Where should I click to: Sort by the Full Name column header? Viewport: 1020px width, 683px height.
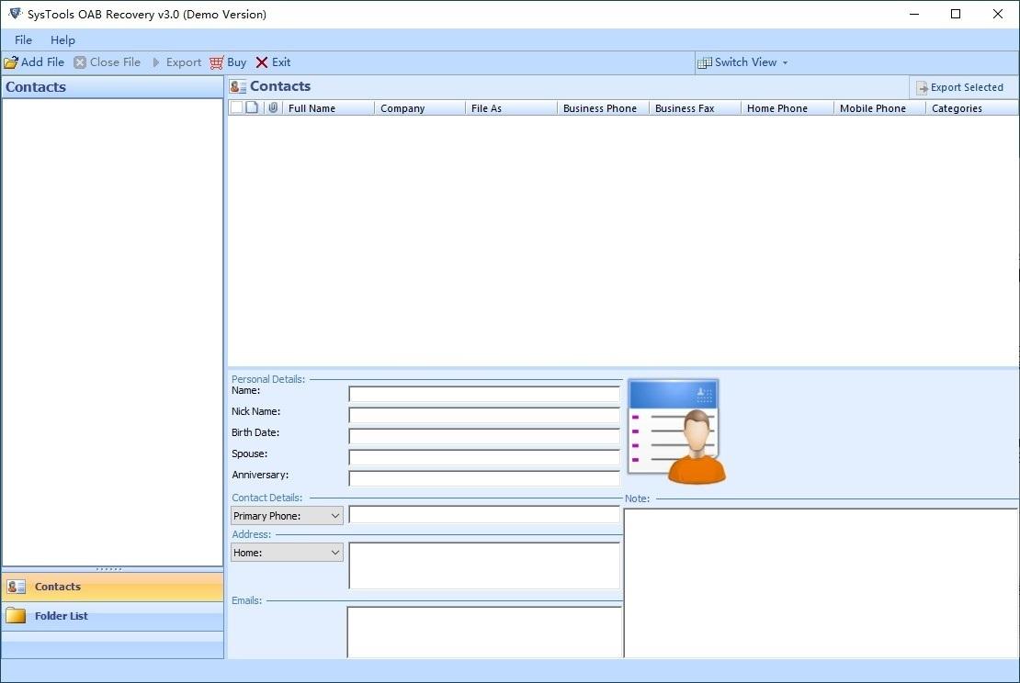point(328,108)
